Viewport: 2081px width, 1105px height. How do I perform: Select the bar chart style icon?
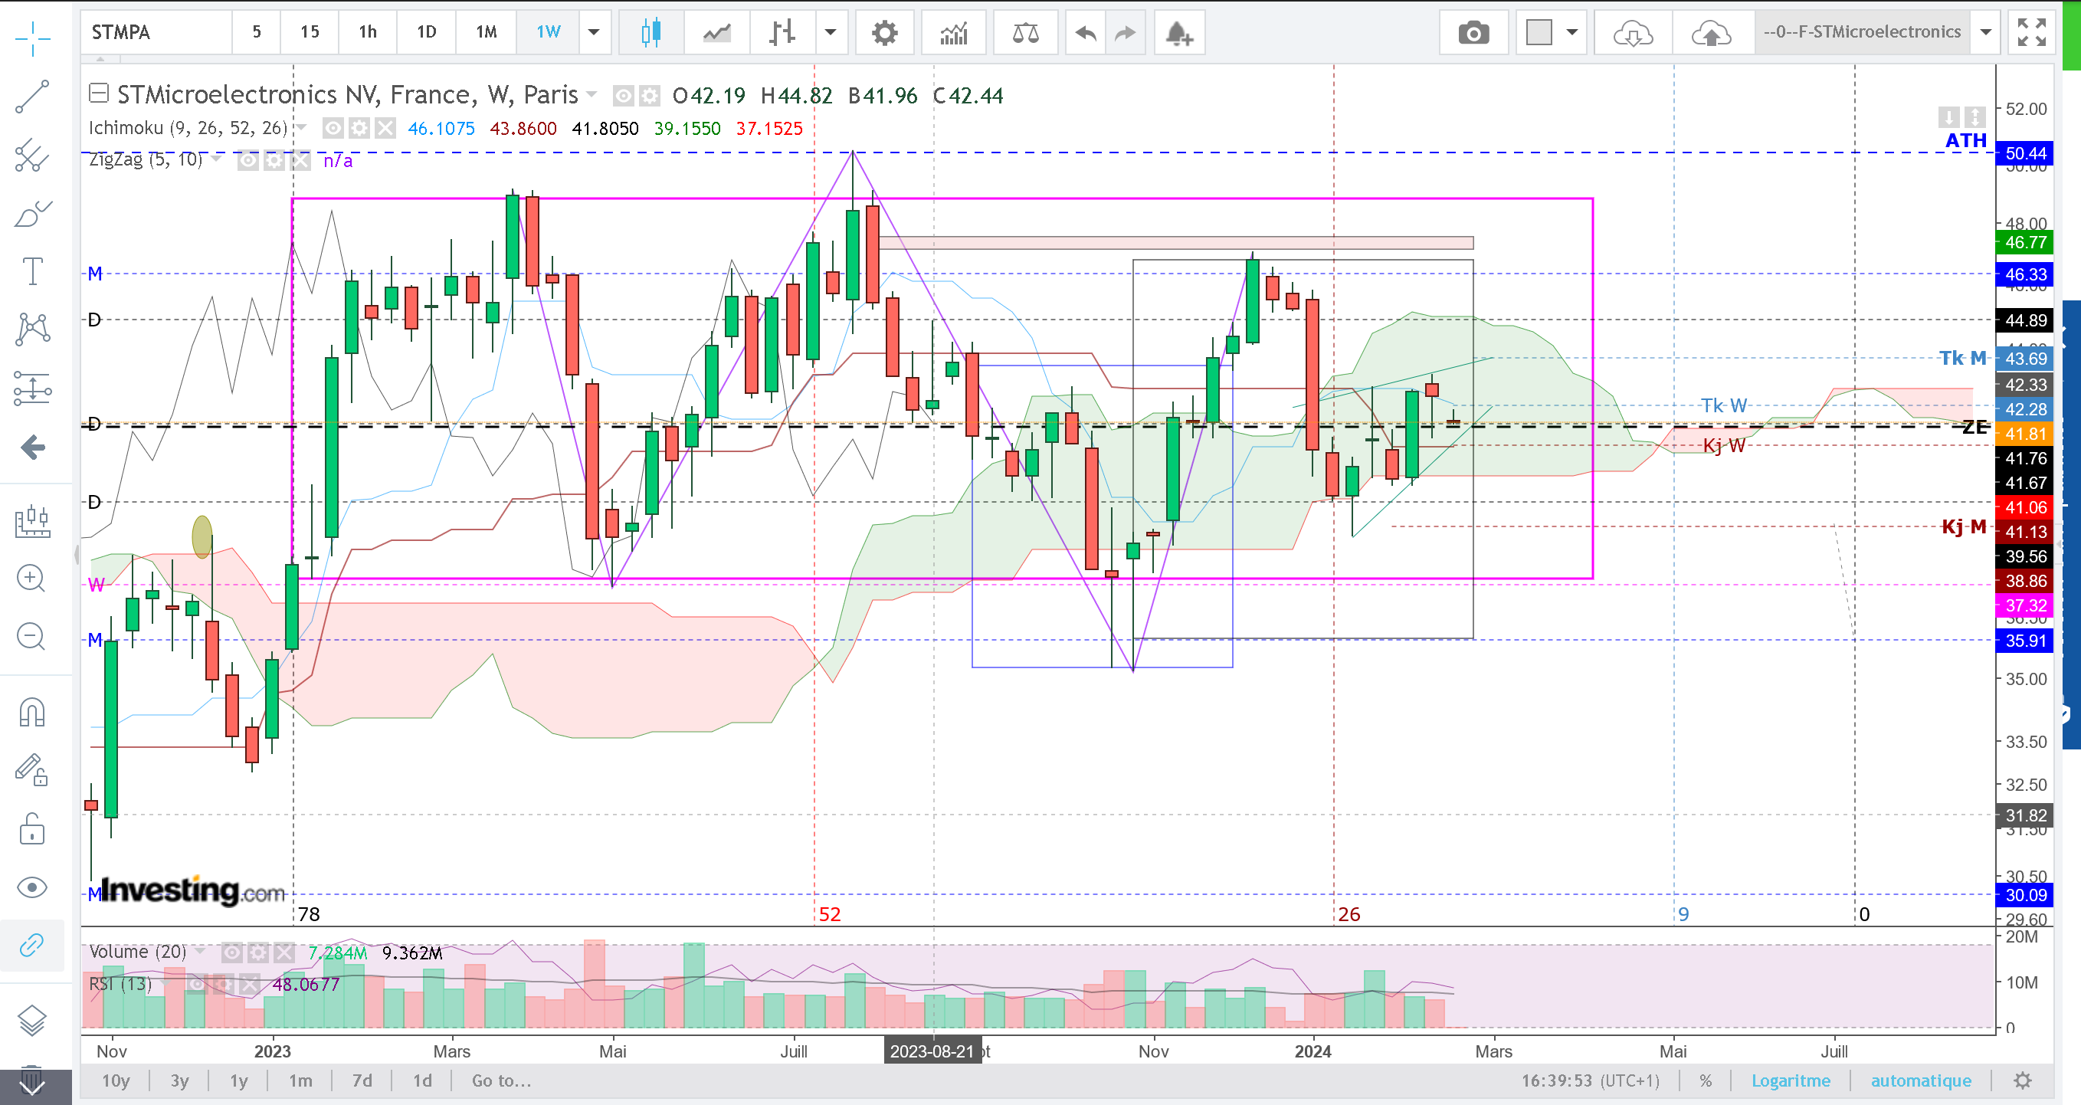(782, 32)
